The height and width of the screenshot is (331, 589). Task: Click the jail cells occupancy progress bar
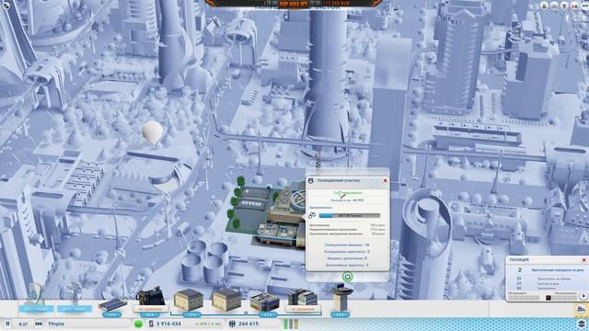(350, 215)
